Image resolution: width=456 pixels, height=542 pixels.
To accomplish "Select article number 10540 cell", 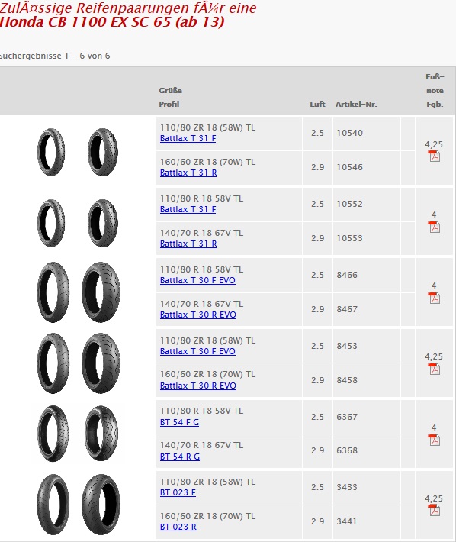I will tap(366, 134).
